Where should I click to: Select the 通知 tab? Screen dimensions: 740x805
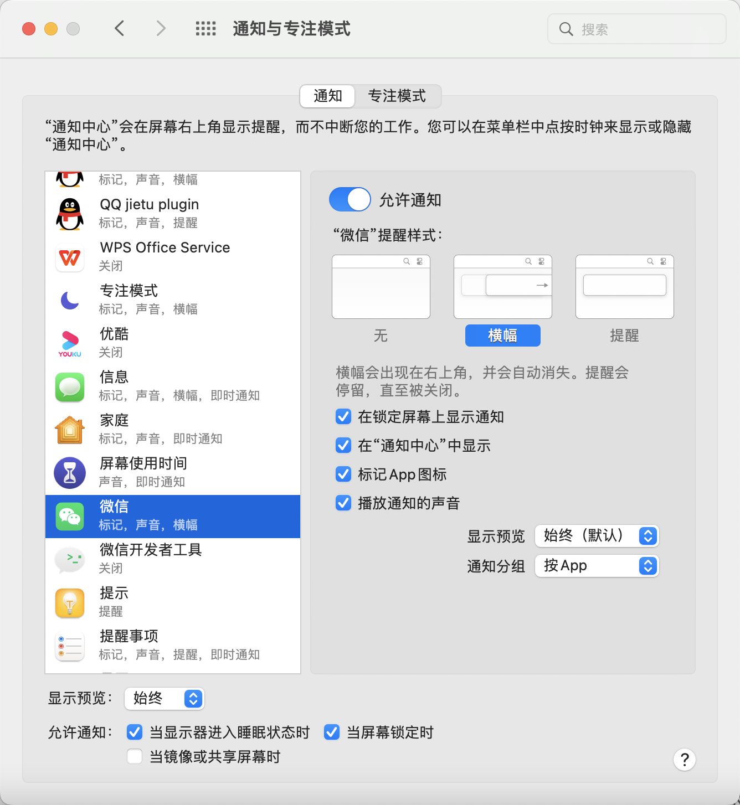pyautogui.click(x=328, y=96)
